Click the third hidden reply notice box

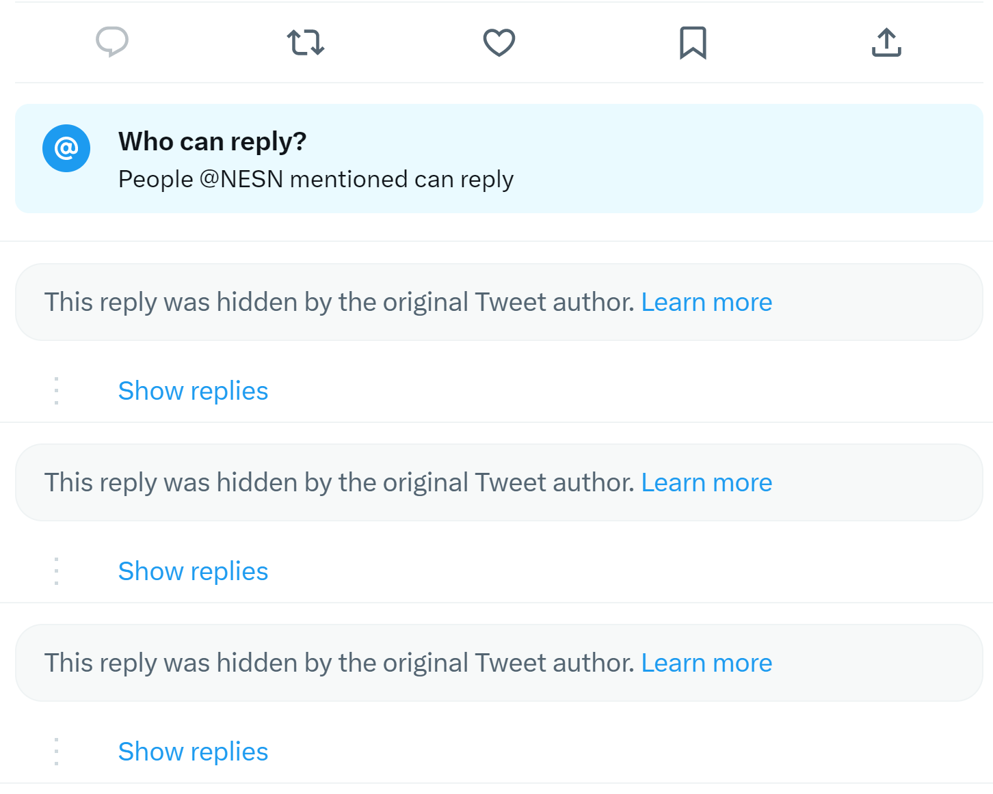point(499,663)
